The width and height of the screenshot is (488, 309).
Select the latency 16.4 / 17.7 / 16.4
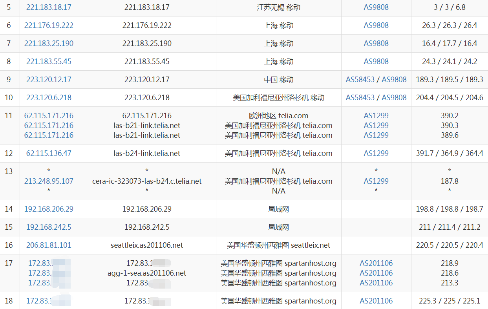(450, 44)
